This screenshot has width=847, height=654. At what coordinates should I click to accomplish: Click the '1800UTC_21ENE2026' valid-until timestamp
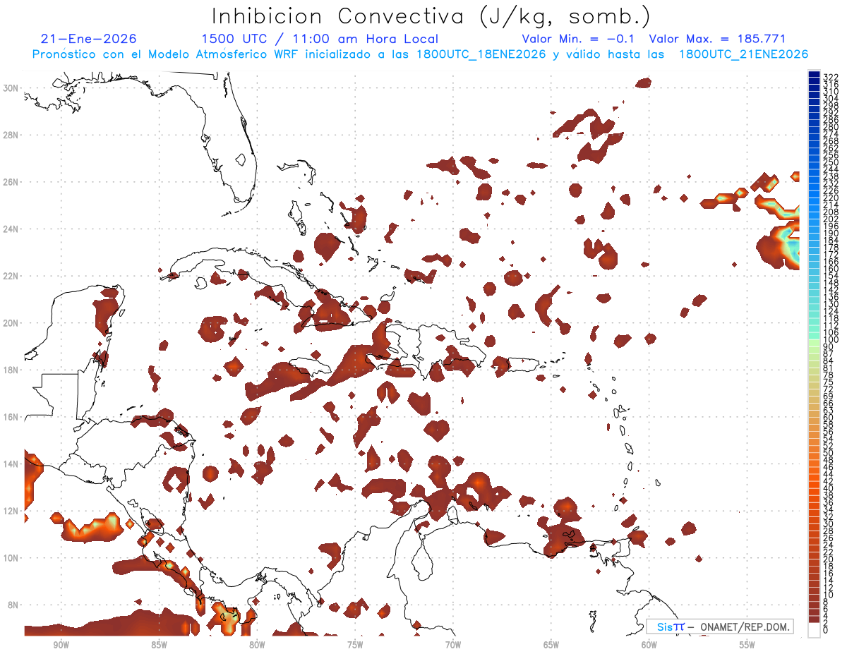(743, 54)
